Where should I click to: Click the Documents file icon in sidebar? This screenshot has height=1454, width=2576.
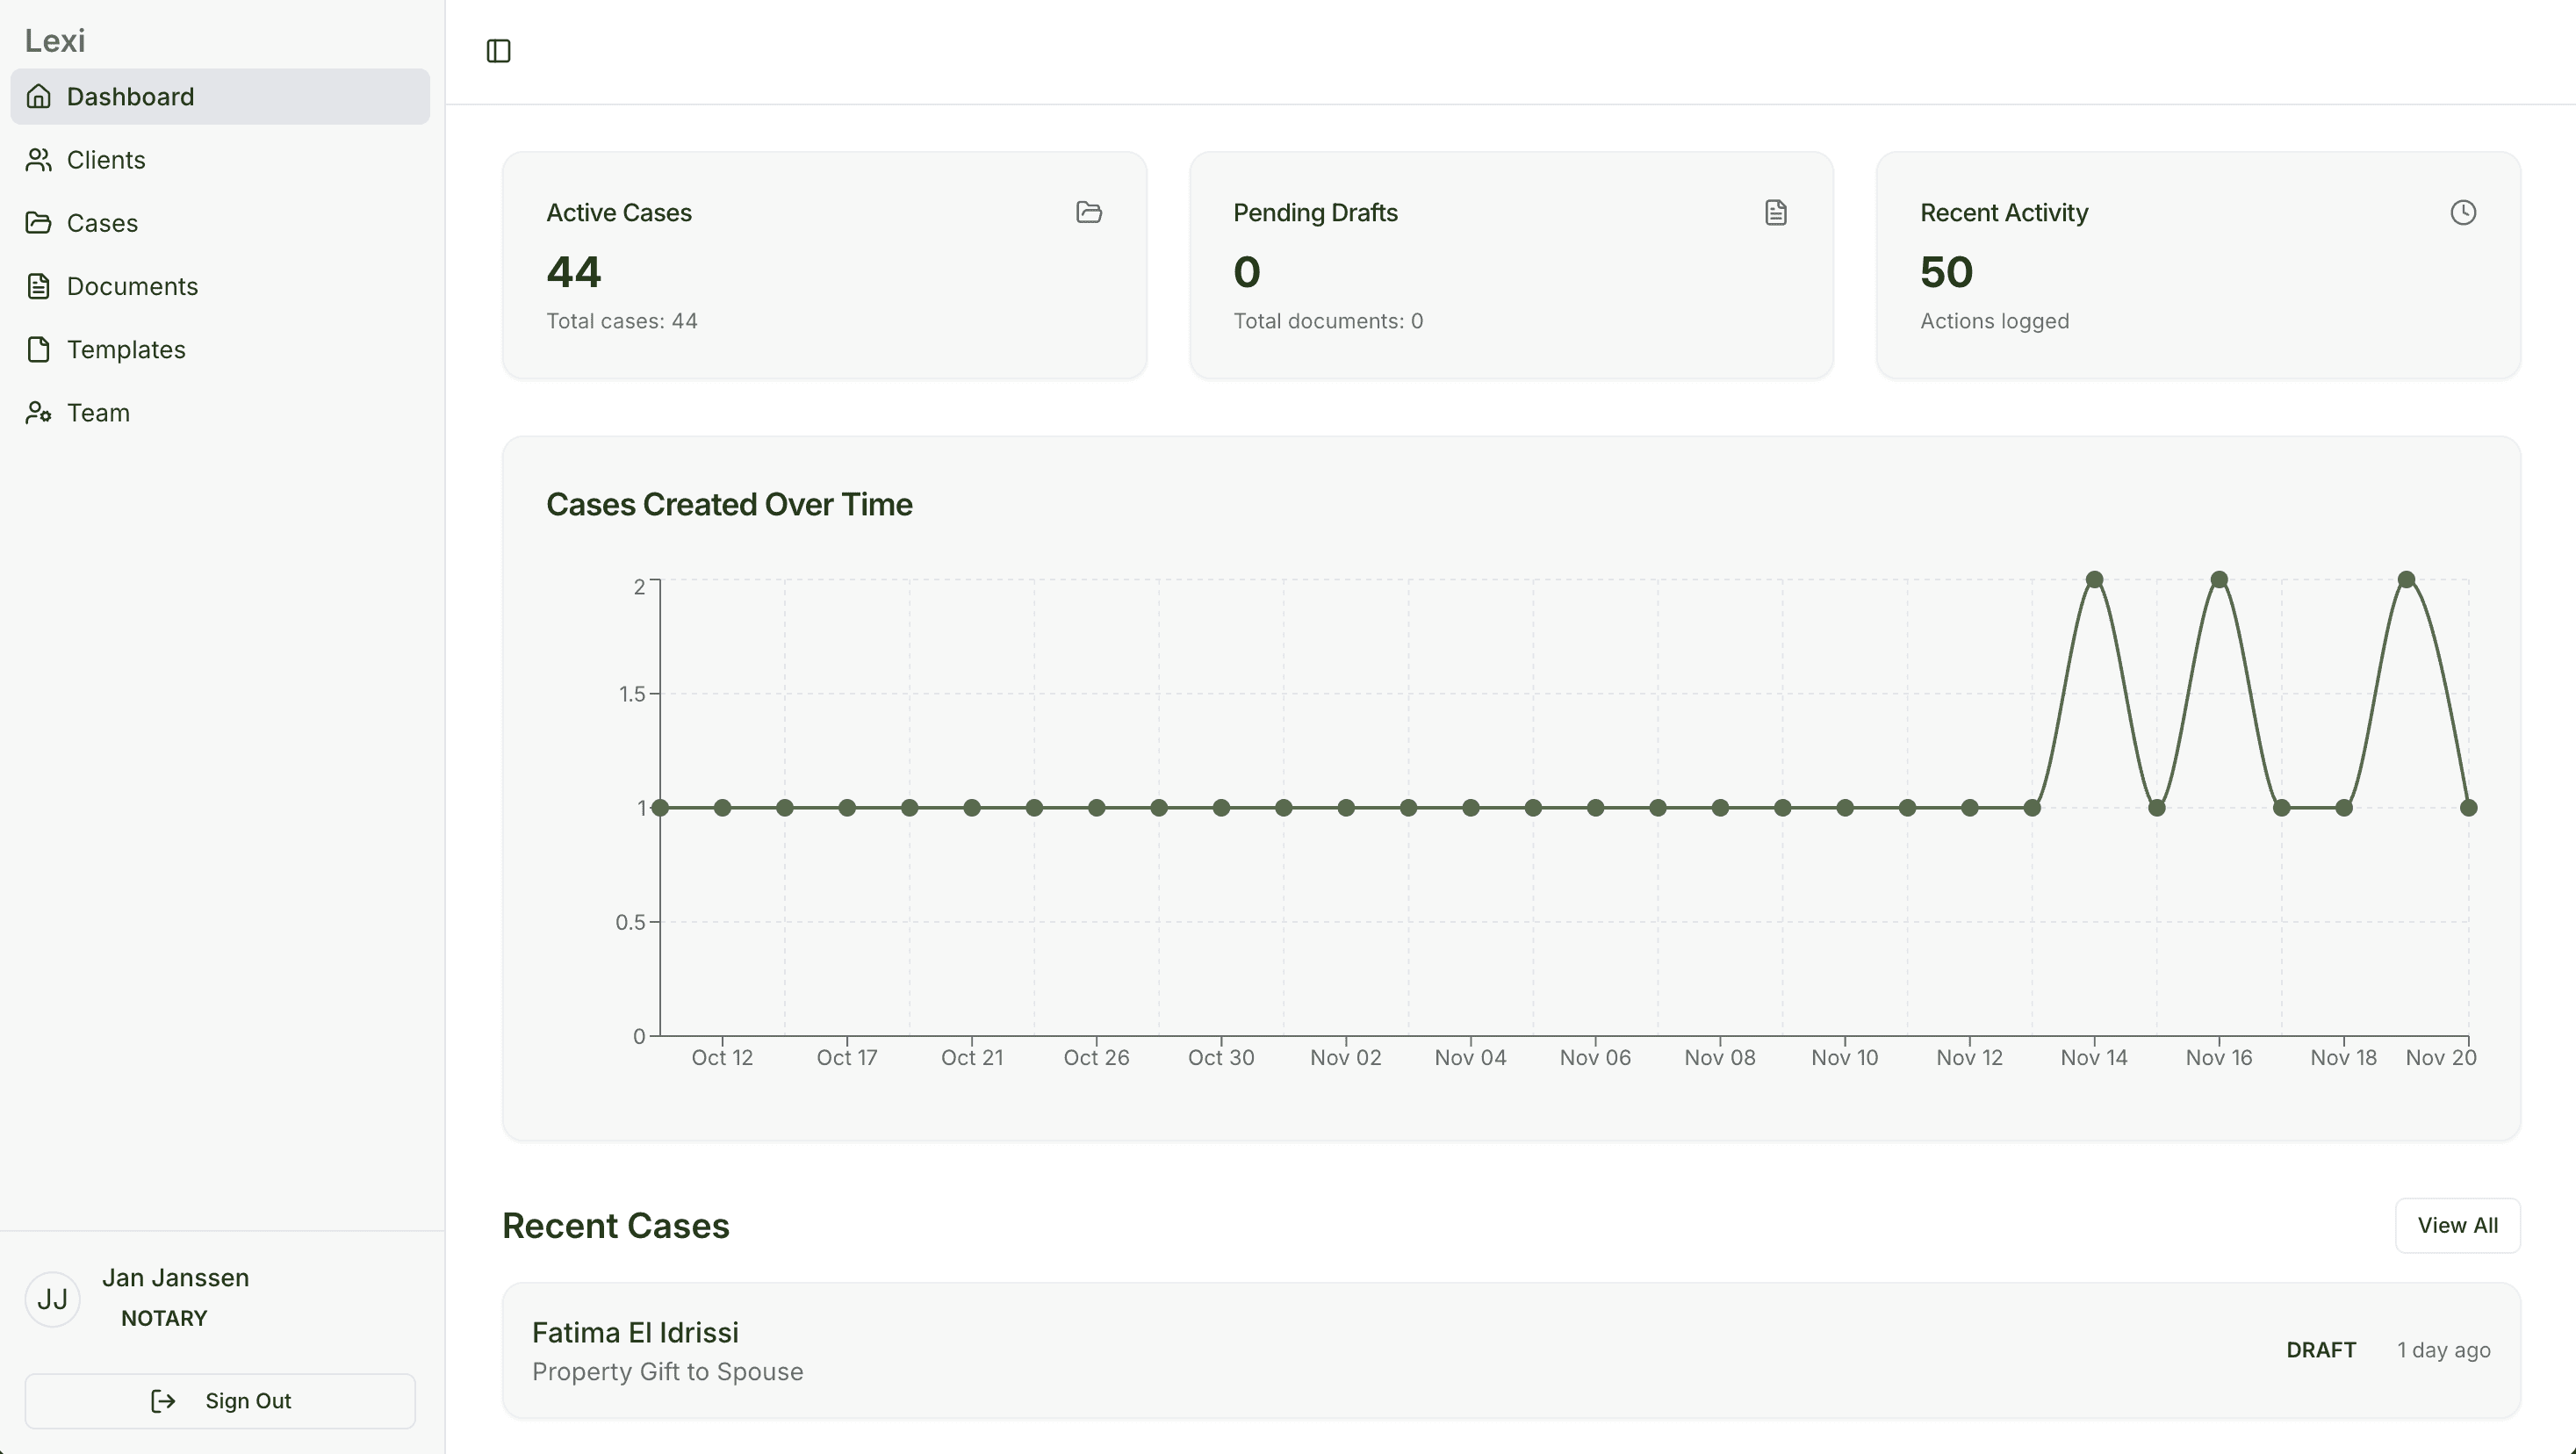(x=39, y=286)
